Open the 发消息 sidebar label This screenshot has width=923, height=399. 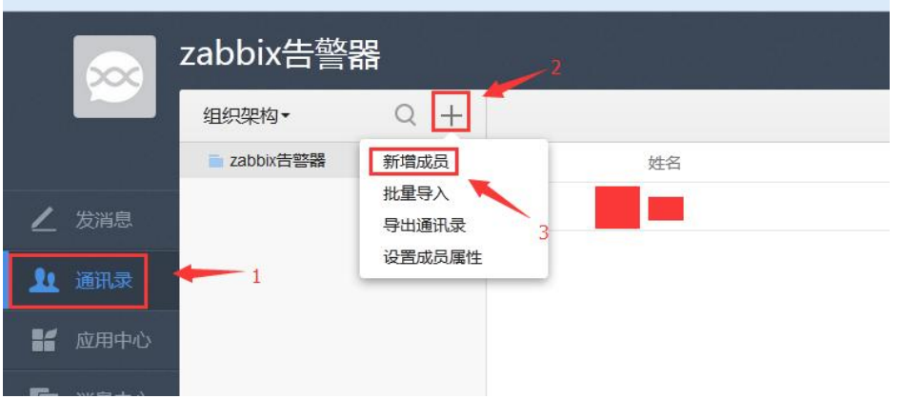(104, 220)
